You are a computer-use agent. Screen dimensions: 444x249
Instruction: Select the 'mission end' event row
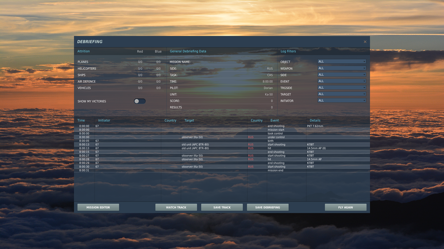pyautogui.click(x=222, y=171)
